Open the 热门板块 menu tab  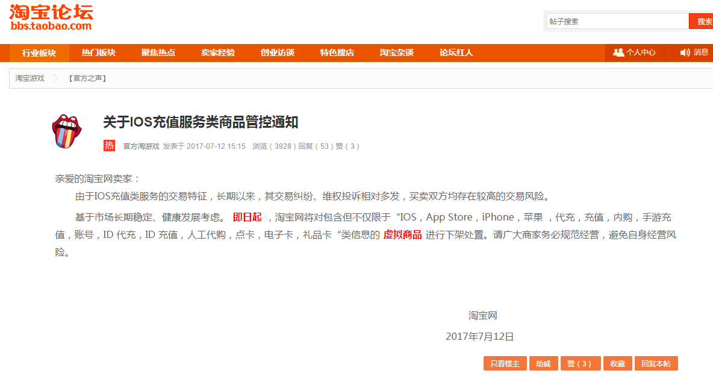[x=99, y=53]
